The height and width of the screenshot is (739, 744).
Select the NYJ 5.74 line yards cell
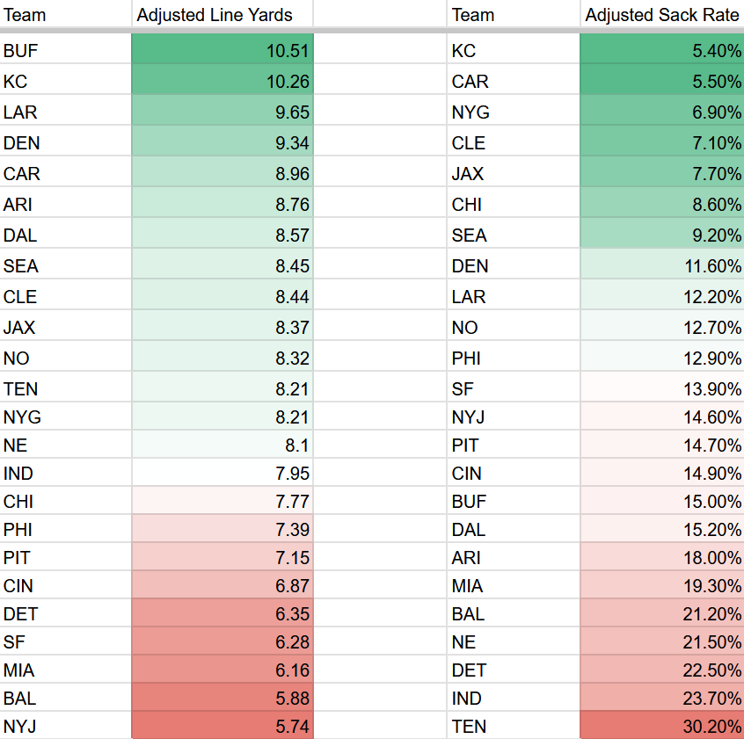click(x=222, y=726)
